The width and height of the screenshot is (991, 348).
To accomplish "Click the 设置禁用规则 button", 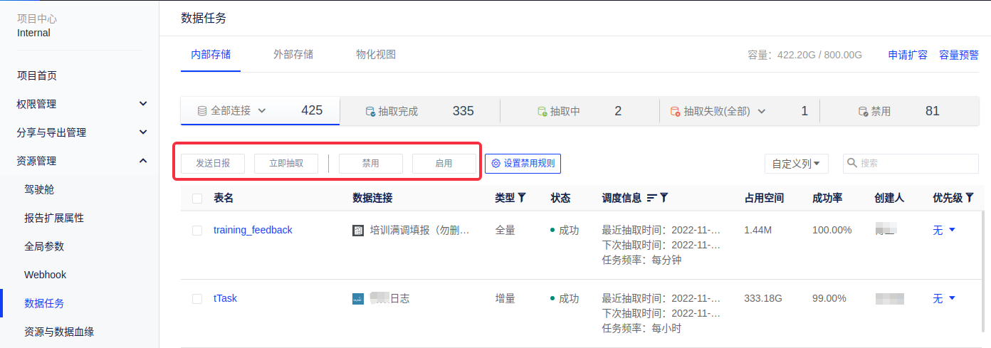I will coord(523,163).
